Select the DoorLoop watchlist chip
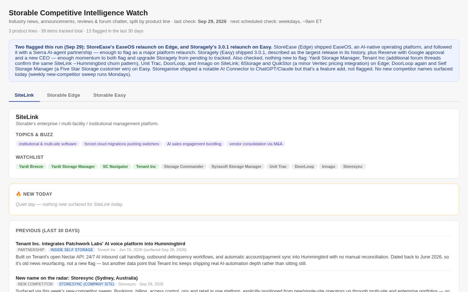 tap(304, 166)
